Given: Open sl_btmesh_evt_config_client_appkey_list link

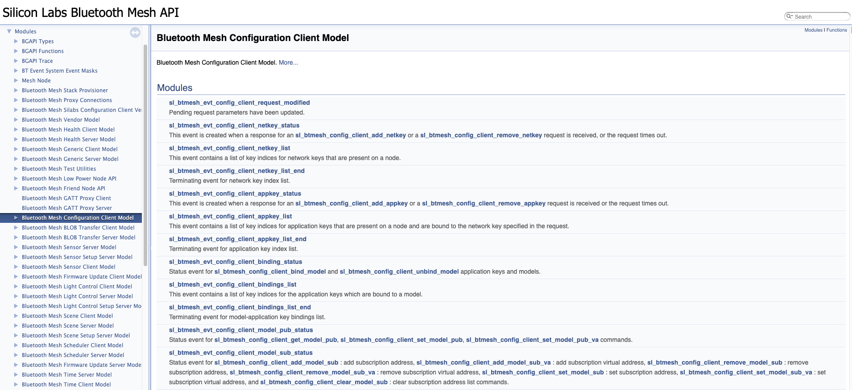Looking at the screenshot, I should [231, 216].
